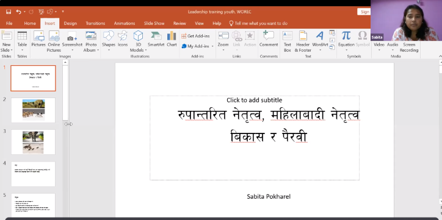This screenshot has width=442, height=220.
Task: Switch to the Design tab
Action: [70, 23]
